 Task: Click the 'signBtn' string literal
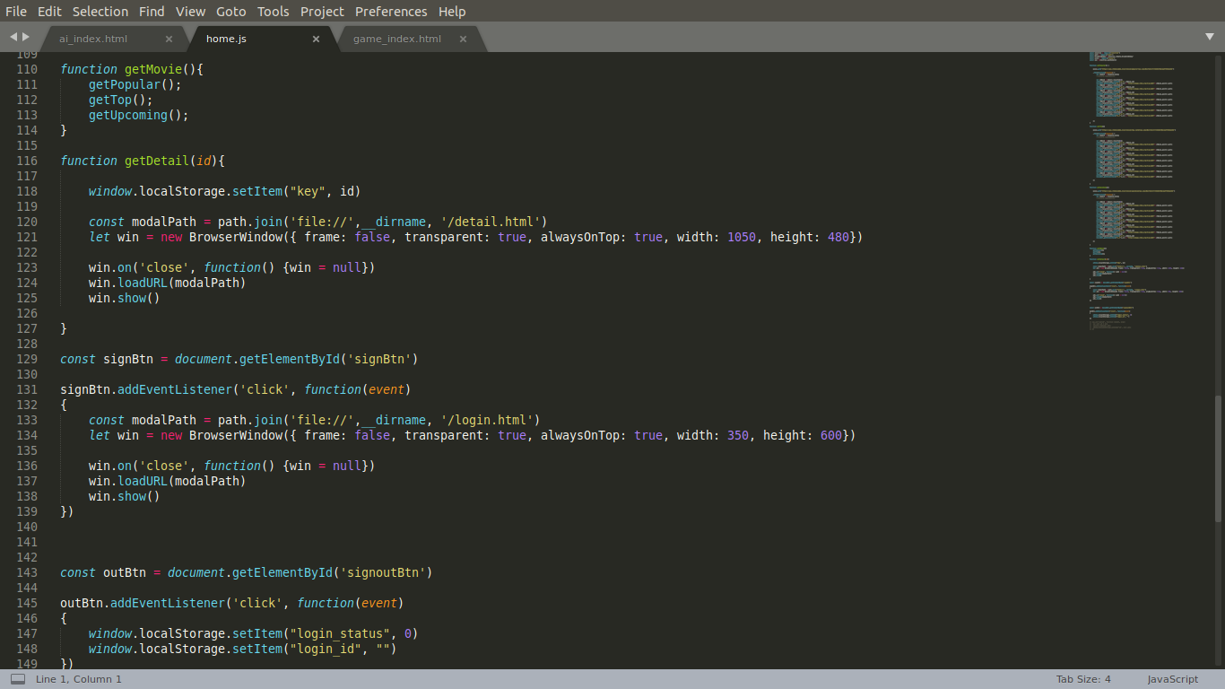click(379, 359)
